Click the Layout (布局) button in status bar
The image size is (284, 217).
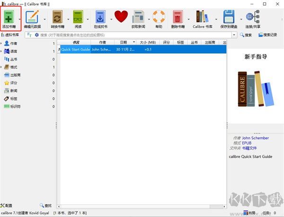pos(249,213)
